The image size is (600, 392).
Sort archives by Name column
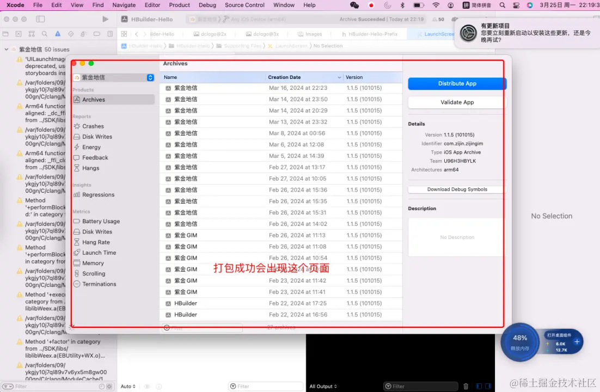pos(213,77)
